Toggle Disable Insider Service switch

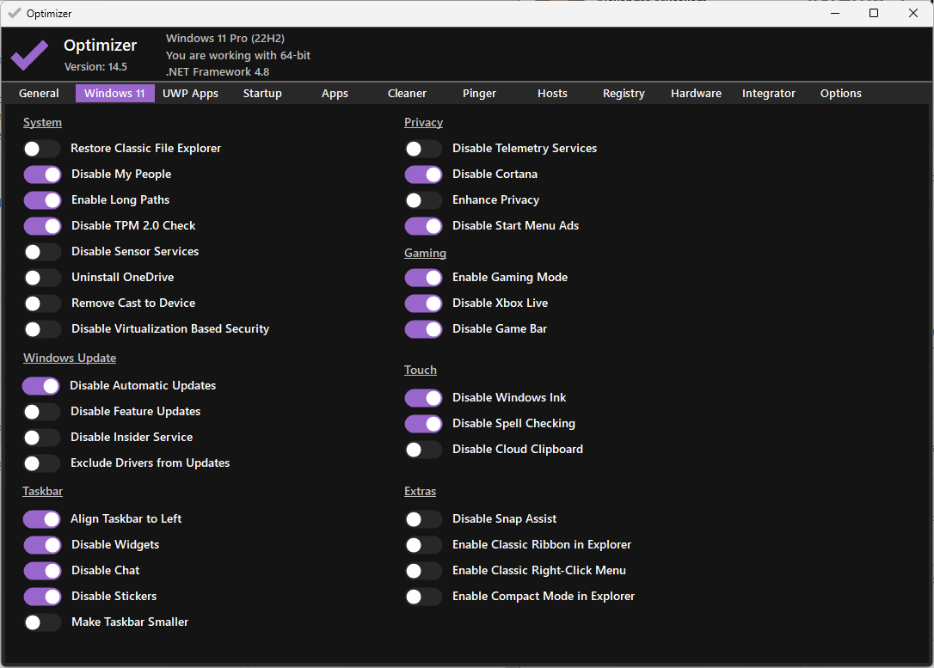[41, 438]
